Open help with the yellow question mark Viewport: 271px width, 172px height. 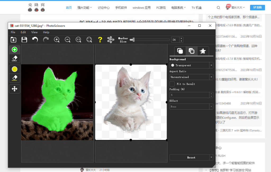[100, 40]
